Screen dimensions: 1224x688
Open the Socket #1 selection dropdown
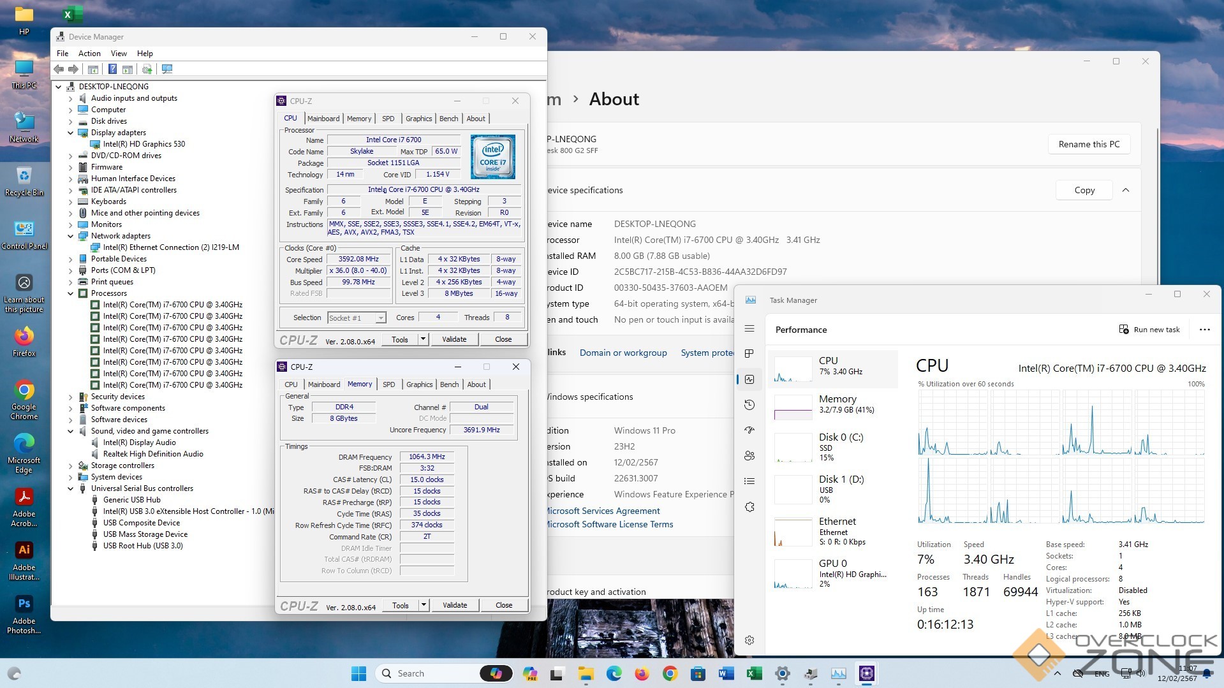tap(380, 318)
